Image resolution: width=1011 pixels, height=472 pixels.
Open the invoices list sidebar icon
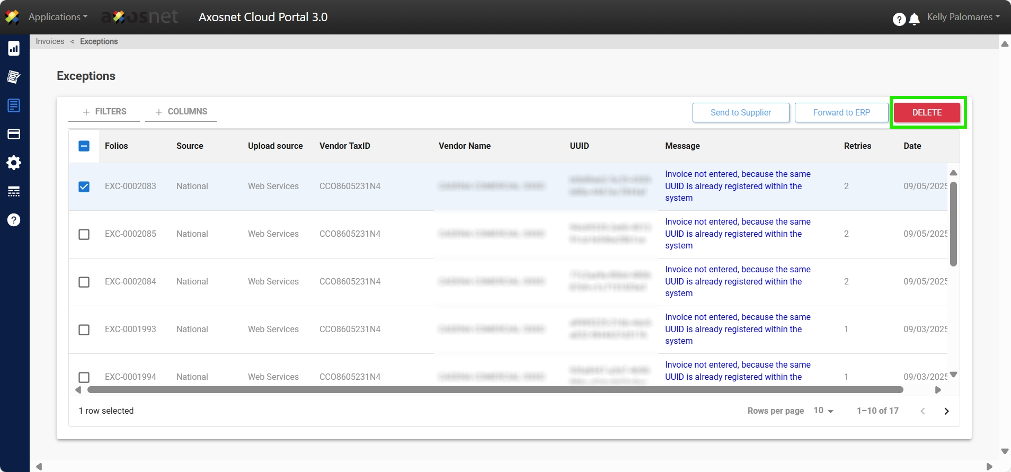[x=14, y=105]
